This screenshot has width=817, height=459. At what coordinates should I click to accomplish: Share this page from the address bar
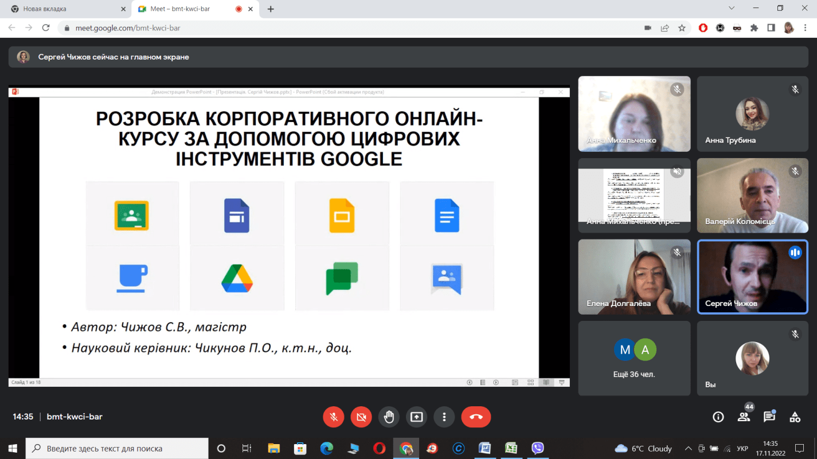click(665, 28)
